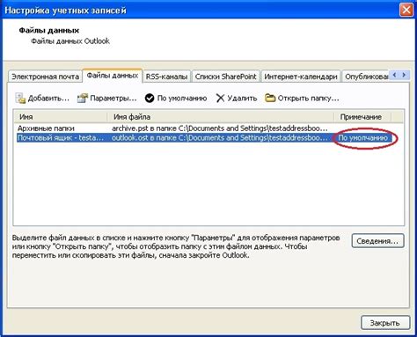The width and height of the screenshot is (417, 337).
Task: Open the partially visible Опубликованные tab
Action: 366,77
